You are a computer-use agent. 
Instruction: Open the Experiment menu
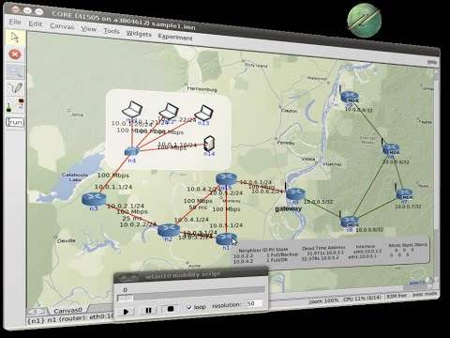point(175,37)
